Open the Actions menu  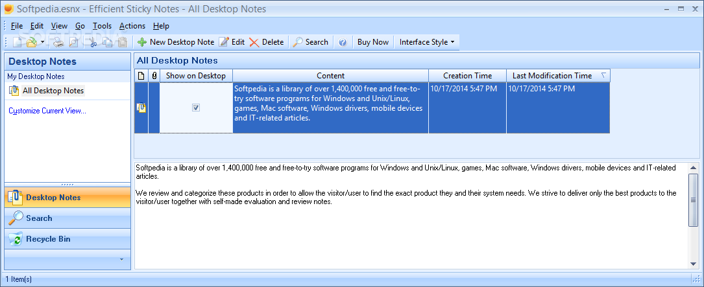tap(132, 26)
